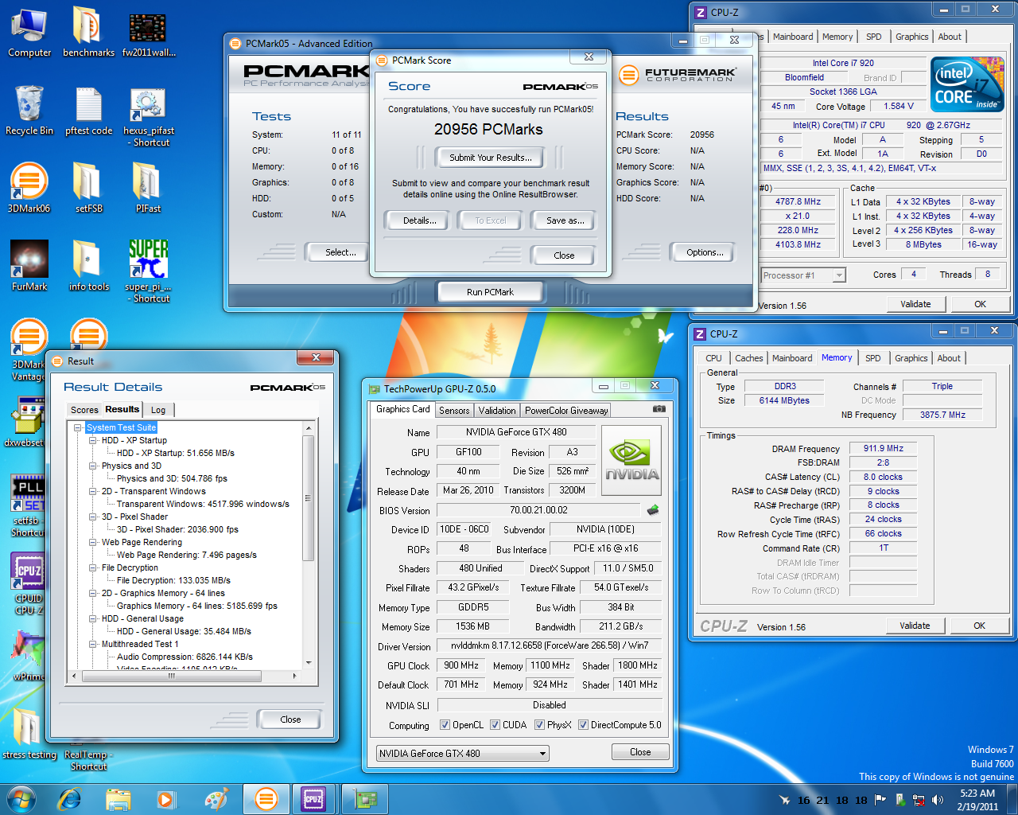Click the Save as... button
Image resolution: width=1018 pixels, height=815 pixels.
coord(565,220)
